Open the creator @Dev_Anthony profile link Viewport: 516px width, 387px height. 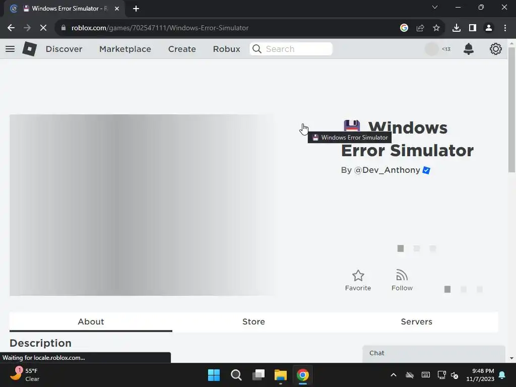pyautogui.click(x=387, y=170)
